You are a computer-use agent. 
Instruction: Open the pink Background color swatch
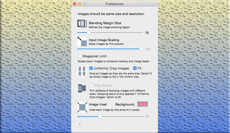(143, 104)
